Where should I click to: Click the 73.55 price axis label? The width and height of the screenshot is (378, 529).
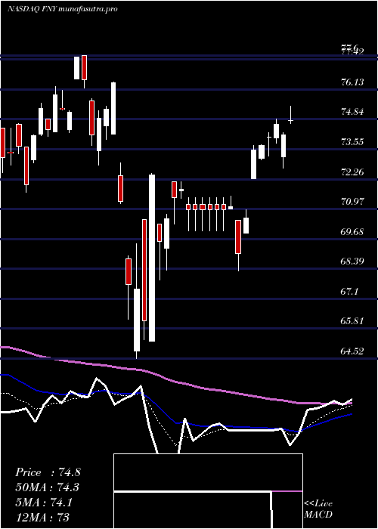coord(352,141)
